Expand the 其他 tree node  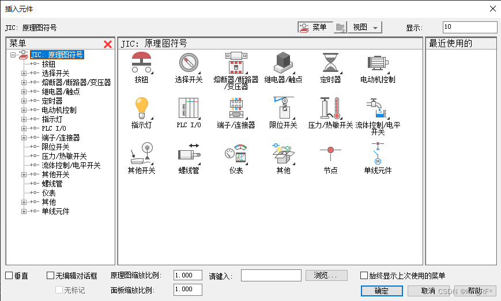coord(24,202)
